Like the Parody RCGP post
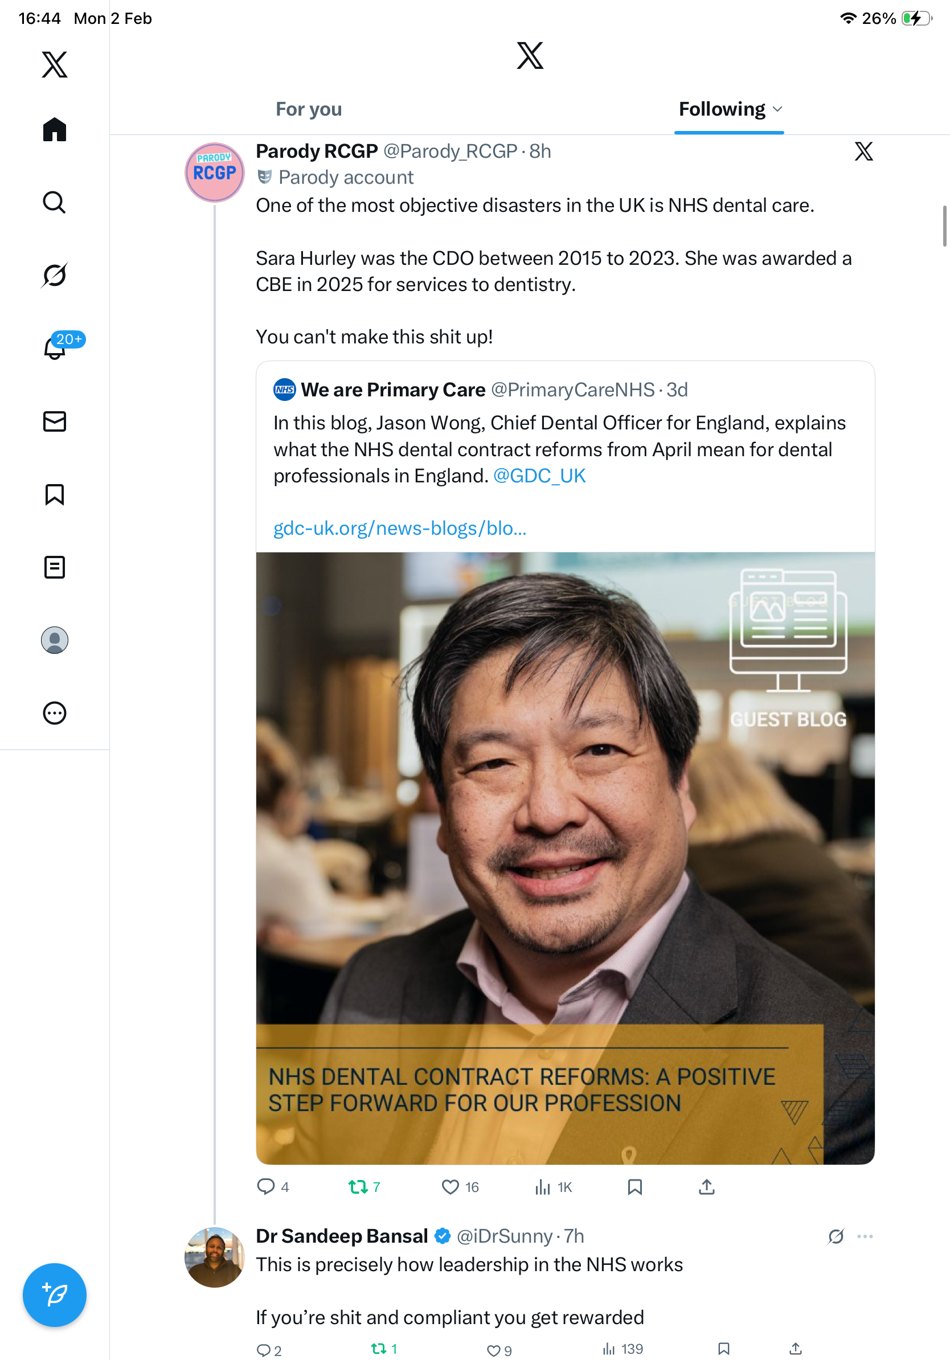This screenshot has height=1360, width=950. 451,1187
